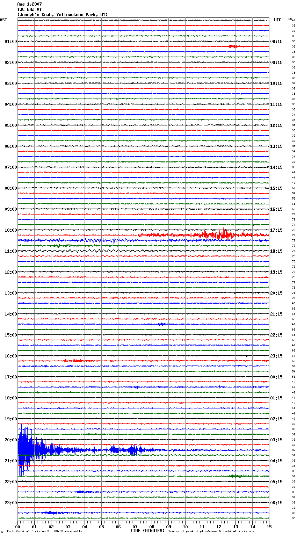Screen dimensions: 297x536
Task: Select the 16:00 MST time label
Action: pyautogui.click(x=11, y=356)
